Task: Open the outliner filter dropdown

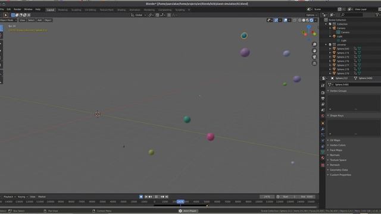Action: coord(378,15)
